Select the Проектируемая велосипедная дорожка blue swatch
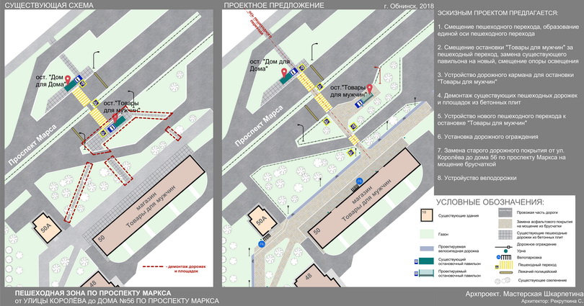 click(x=428, y=249)
